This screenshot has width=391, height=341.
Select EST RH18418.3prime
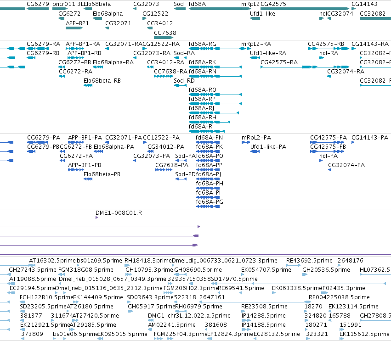pos(148,261)
